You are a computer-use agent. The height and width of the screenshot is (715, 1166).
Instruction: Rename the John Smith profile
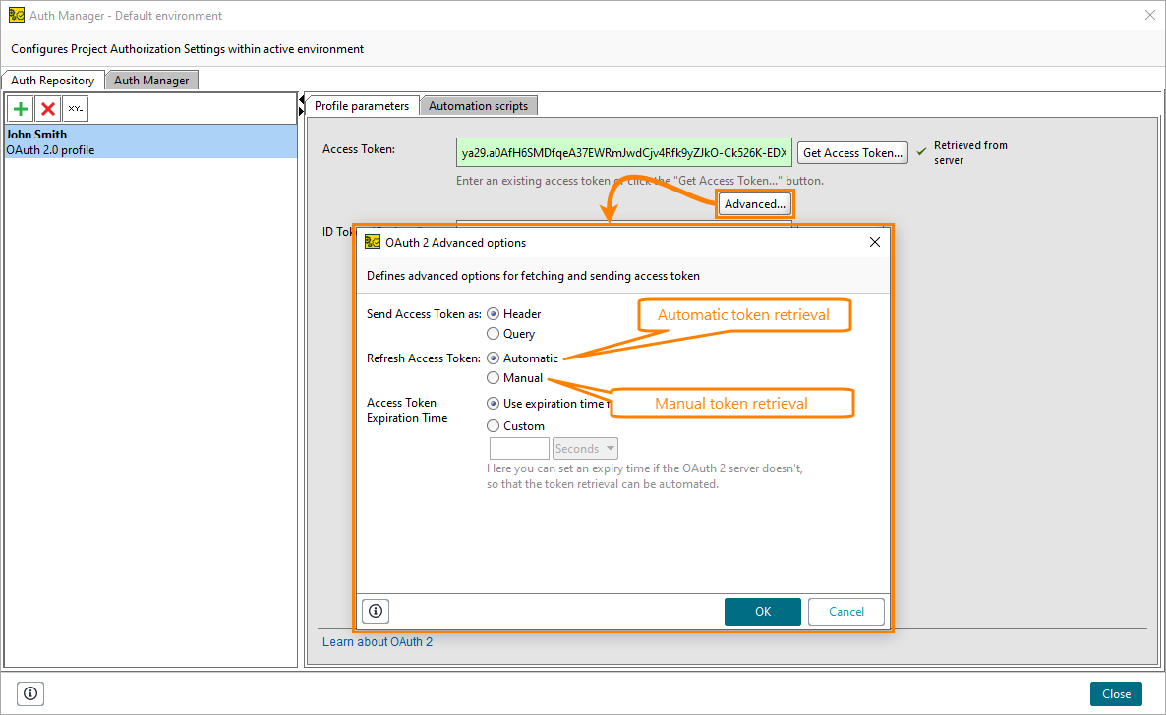(x=75, y=108)
